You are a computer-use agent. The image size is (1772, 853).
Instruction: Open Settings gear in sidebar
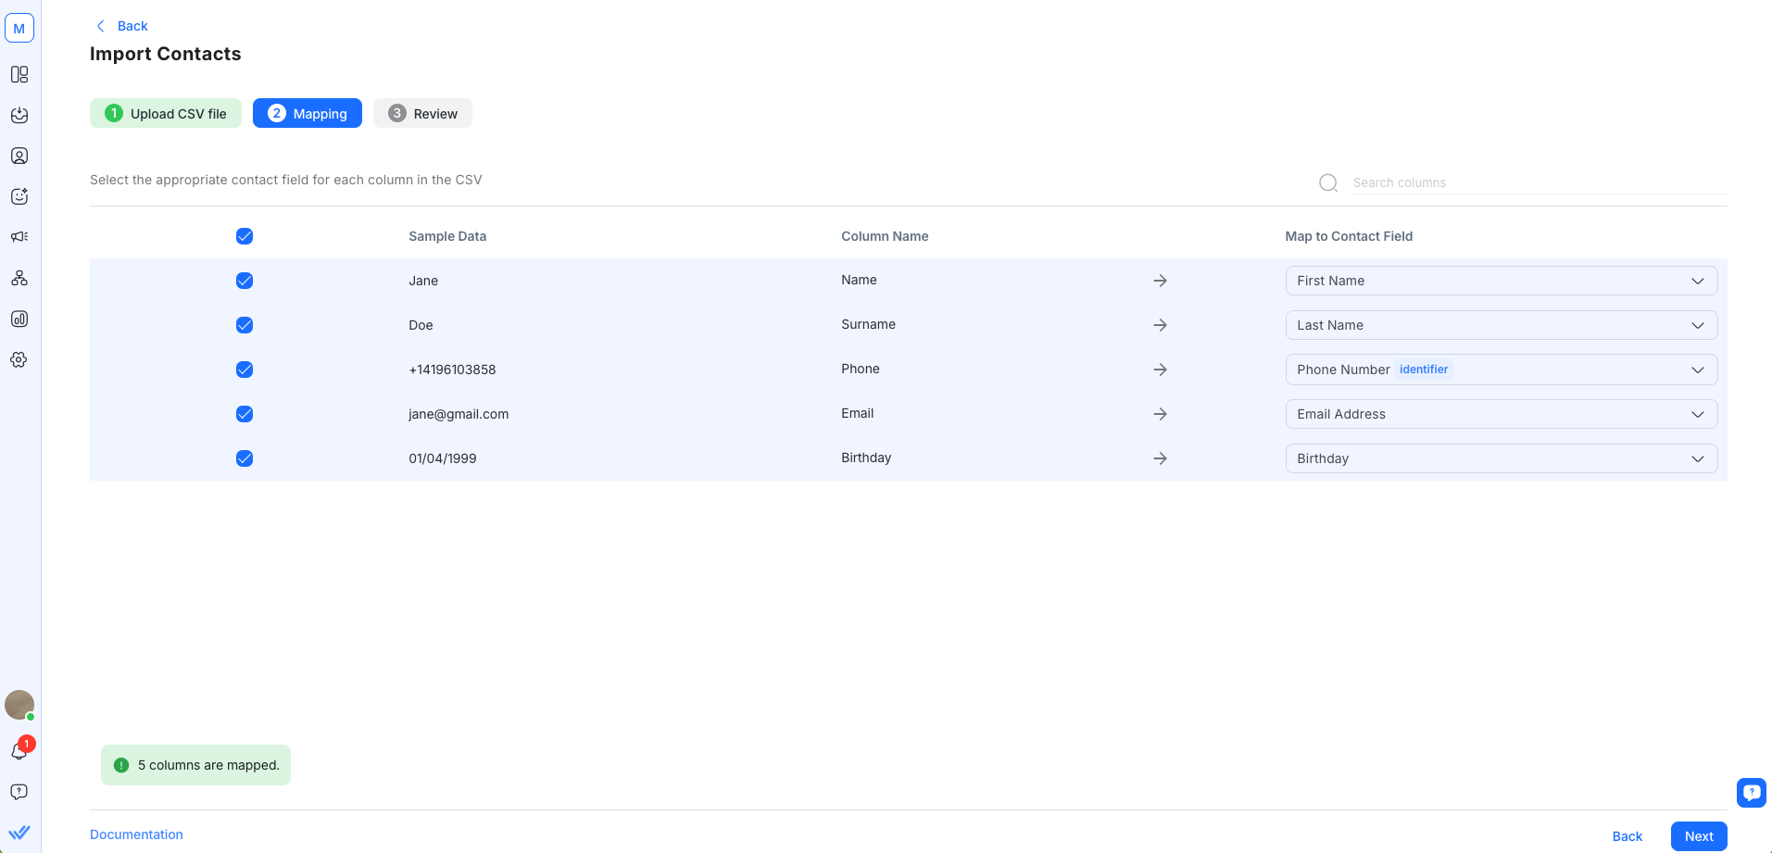point(19,359)
